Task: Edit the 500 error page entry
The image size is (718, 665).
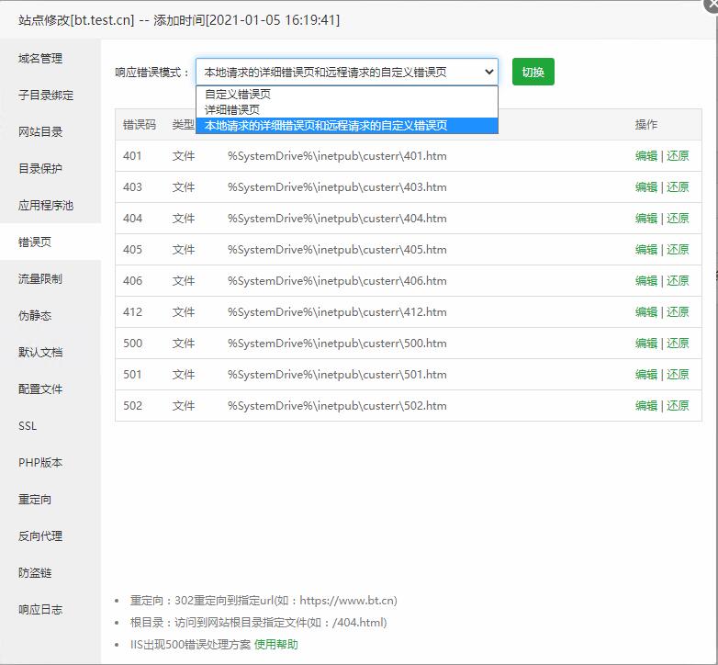Action: pos(645,344)
